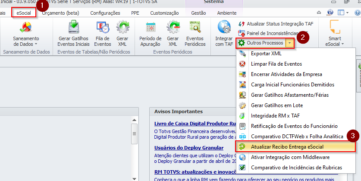Select Retificação de Eventos do Funcionário
Screen dimensions: 361x181
pos(295,126)
